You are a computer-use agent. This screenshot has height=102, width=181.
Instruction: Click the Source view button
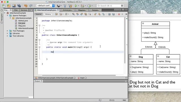38,14
